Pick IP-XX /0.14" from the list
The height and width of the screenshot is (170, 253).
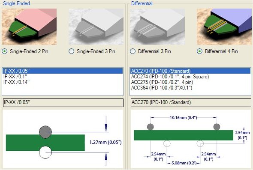click(x=63, y=82)
